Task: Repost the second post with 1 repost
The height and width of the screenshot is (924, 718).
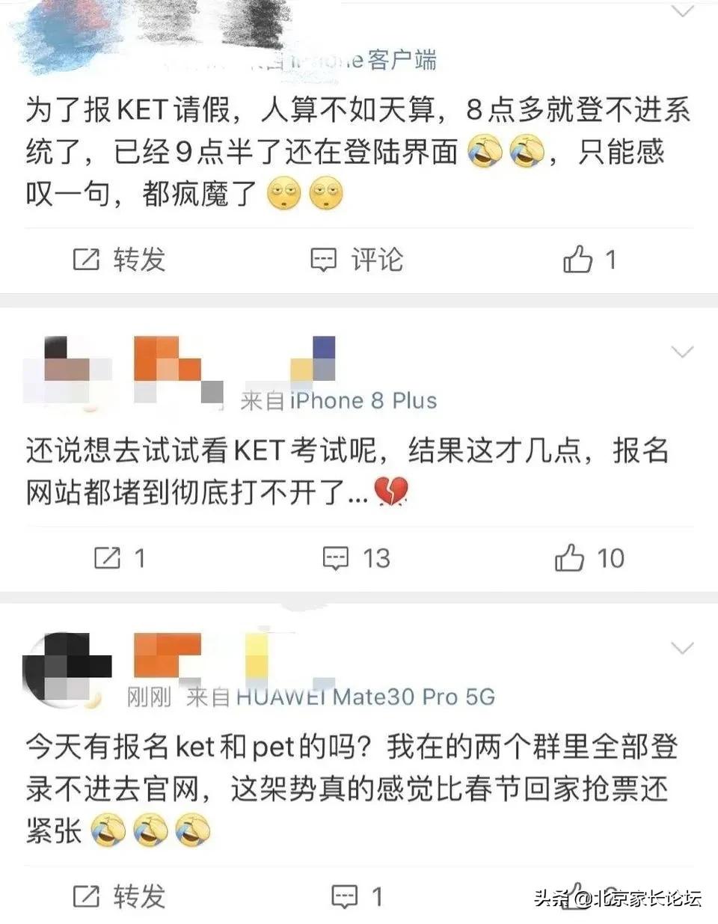Action: tap(119, 557)
